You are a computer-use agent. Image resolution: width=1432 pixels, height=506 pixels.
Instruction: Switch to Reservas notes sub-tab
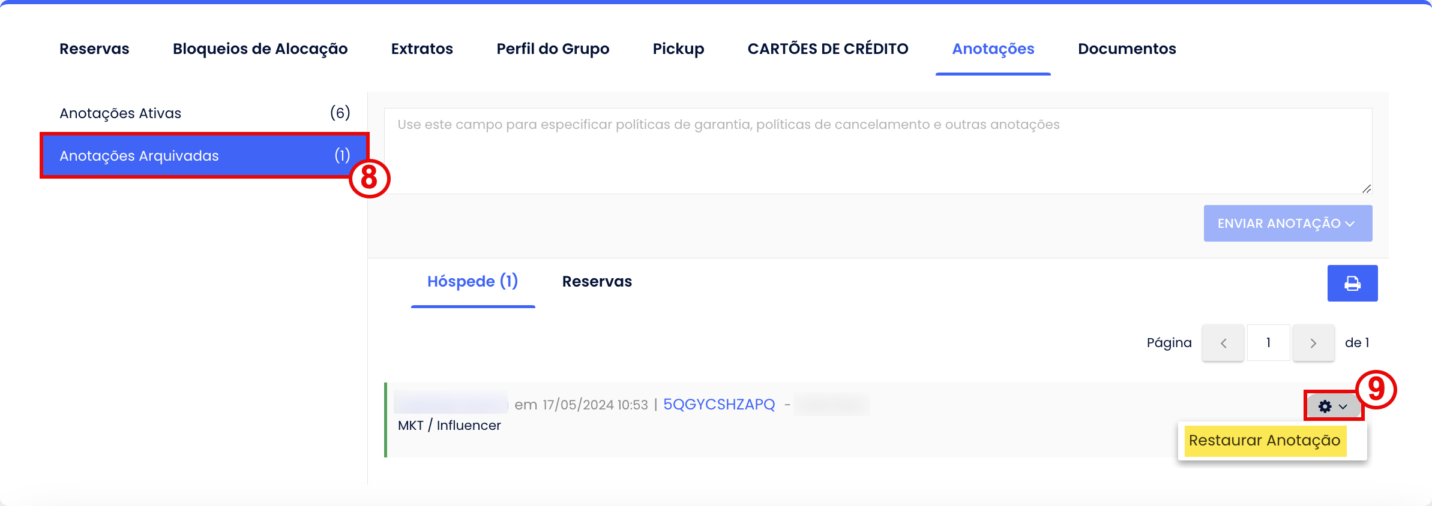pos(597,282)
